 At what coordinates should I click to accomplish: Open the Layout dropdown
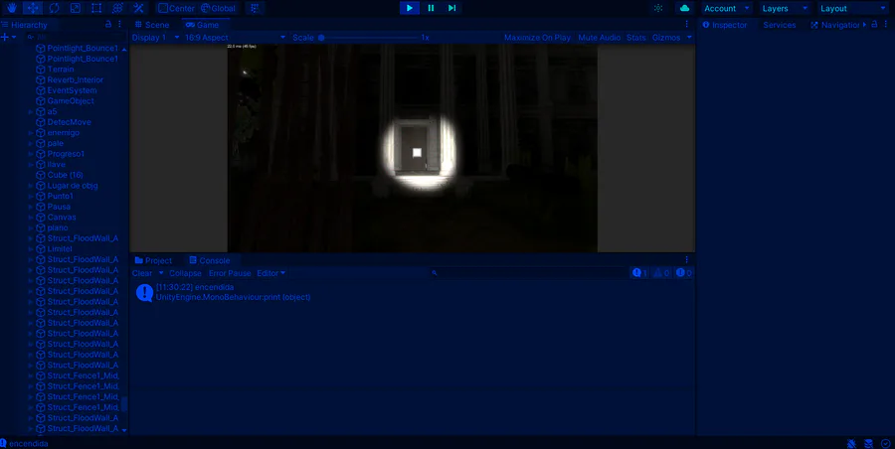pyautogui.click(x=854, y=8)
